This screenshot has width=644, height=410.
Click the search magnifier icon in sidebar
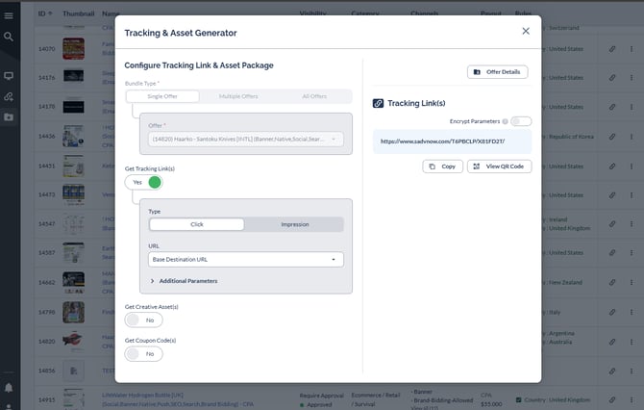click(x=9, y=37)
